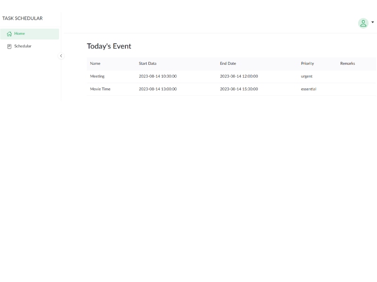Image resolution: width=377 pixels, height=282 pixels.
Task: Click Meeting start time 2023-08-14 10:30:00
Action: (157, 76)
